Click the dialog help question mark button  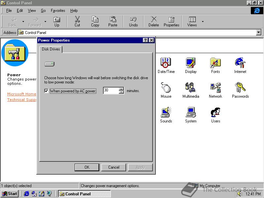145,40
